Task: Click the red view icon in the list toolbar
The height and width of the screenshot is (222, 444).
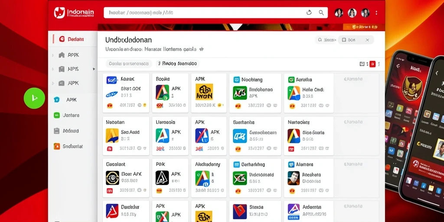Action: pyautogui.click(x=372, y=64)
